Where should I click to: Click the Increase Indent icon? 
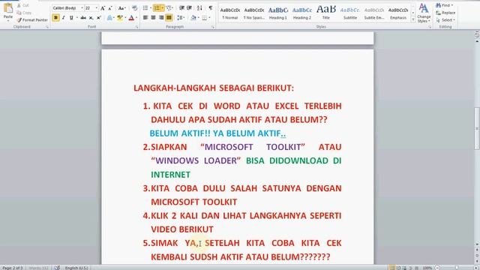point(190,8)
